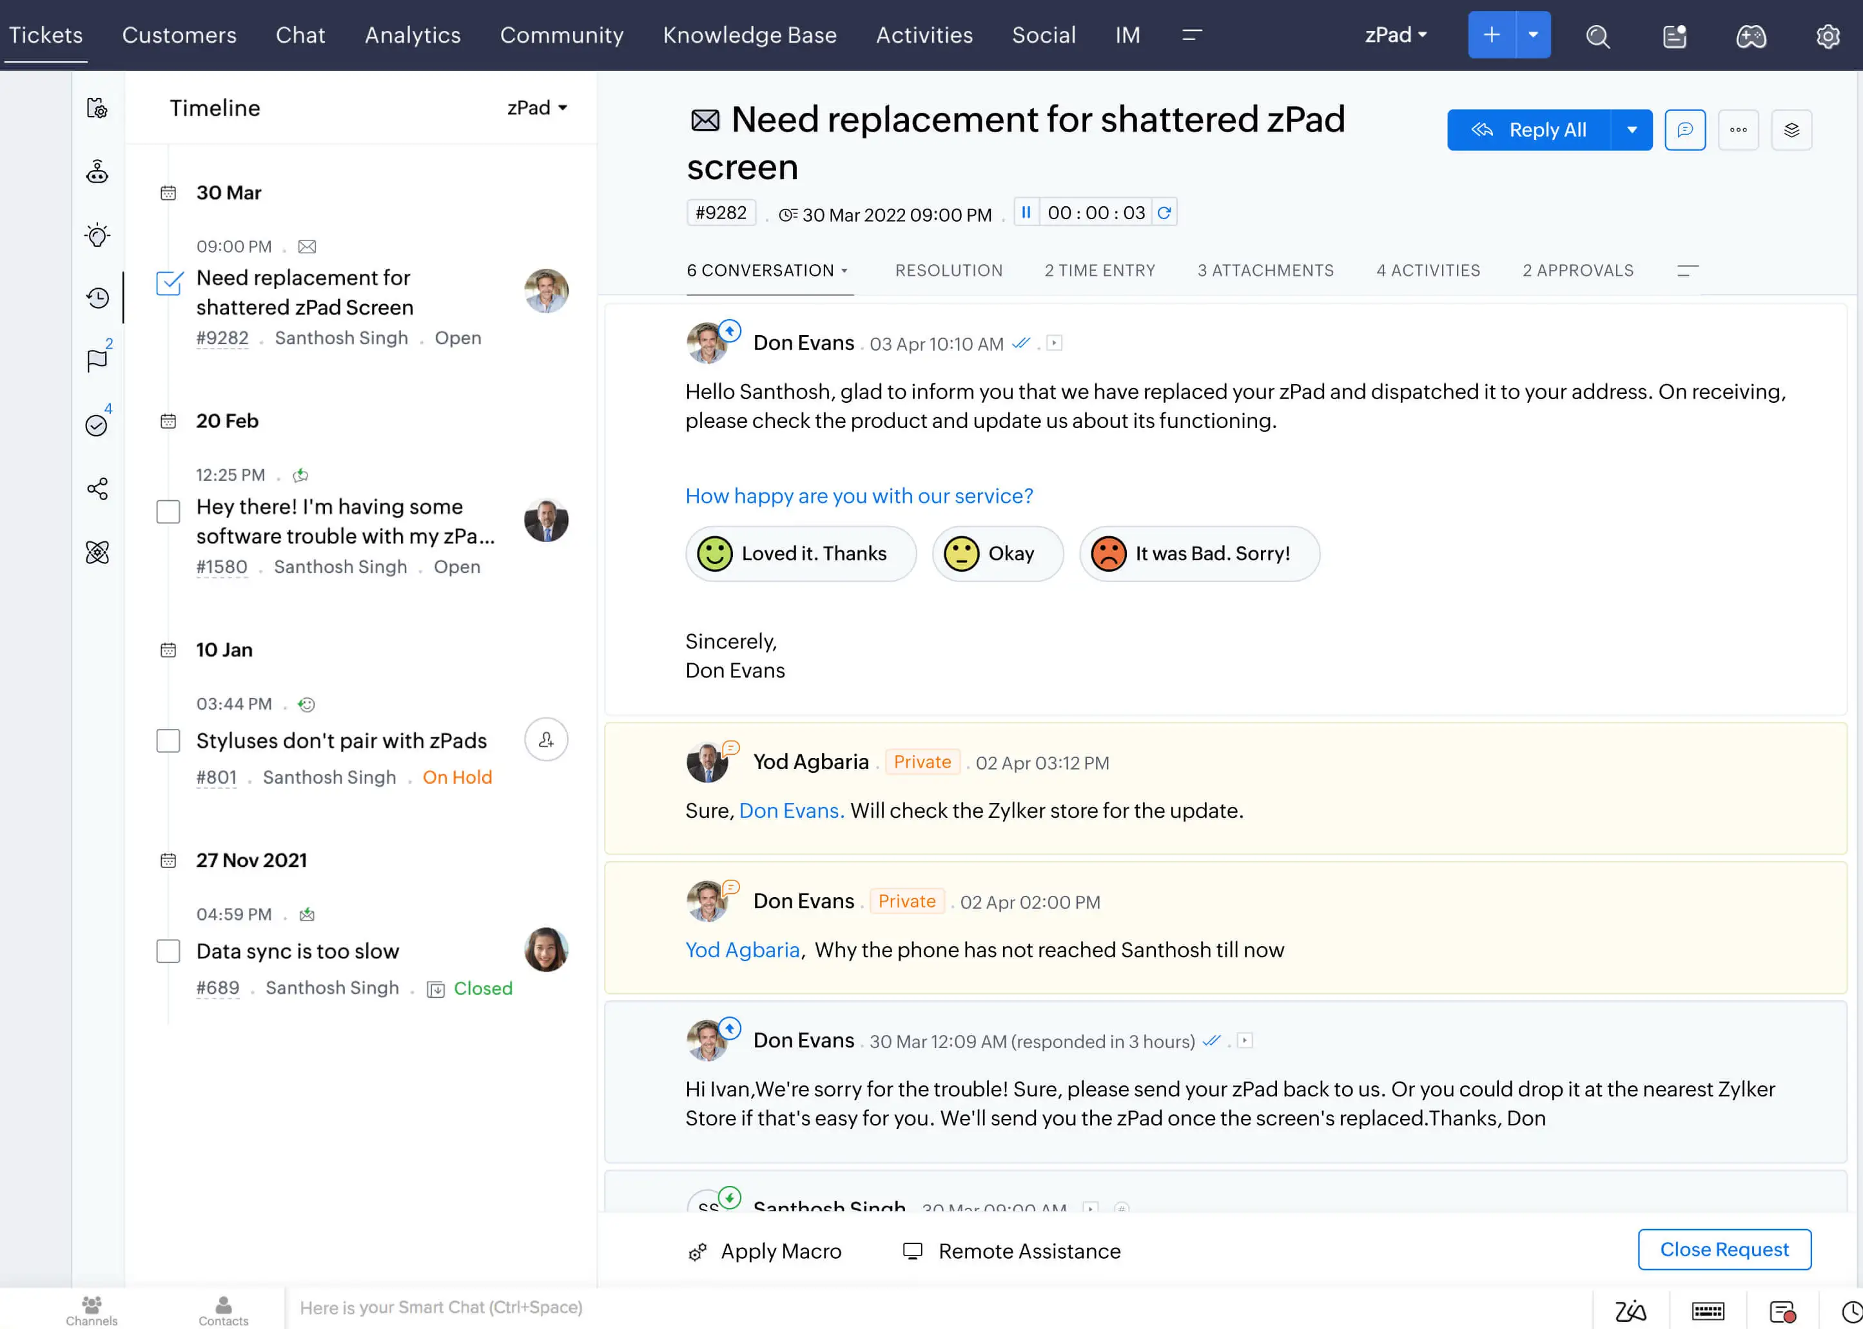Pause the ticket timer
This screenshot has width=1863, height=1329.
coord(1026,213)
